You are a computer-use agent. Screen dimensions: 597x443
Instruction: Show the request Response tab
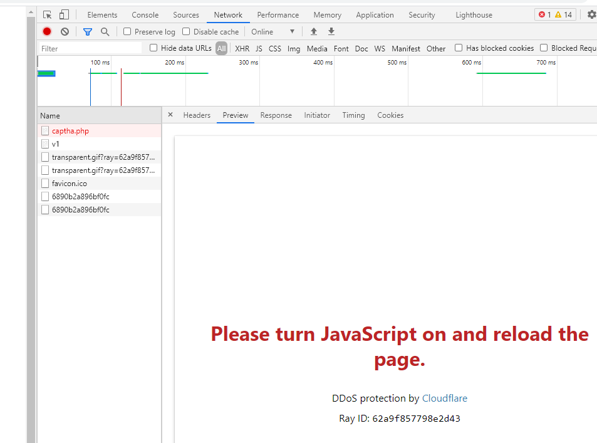pyautogui.click(x=276, y=115)
